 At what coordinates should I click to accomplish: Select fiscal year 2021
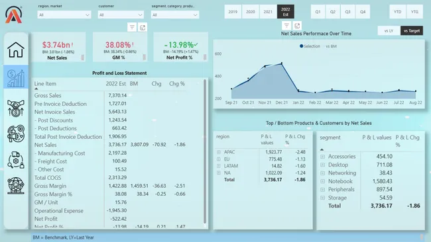tap(268, 11)
